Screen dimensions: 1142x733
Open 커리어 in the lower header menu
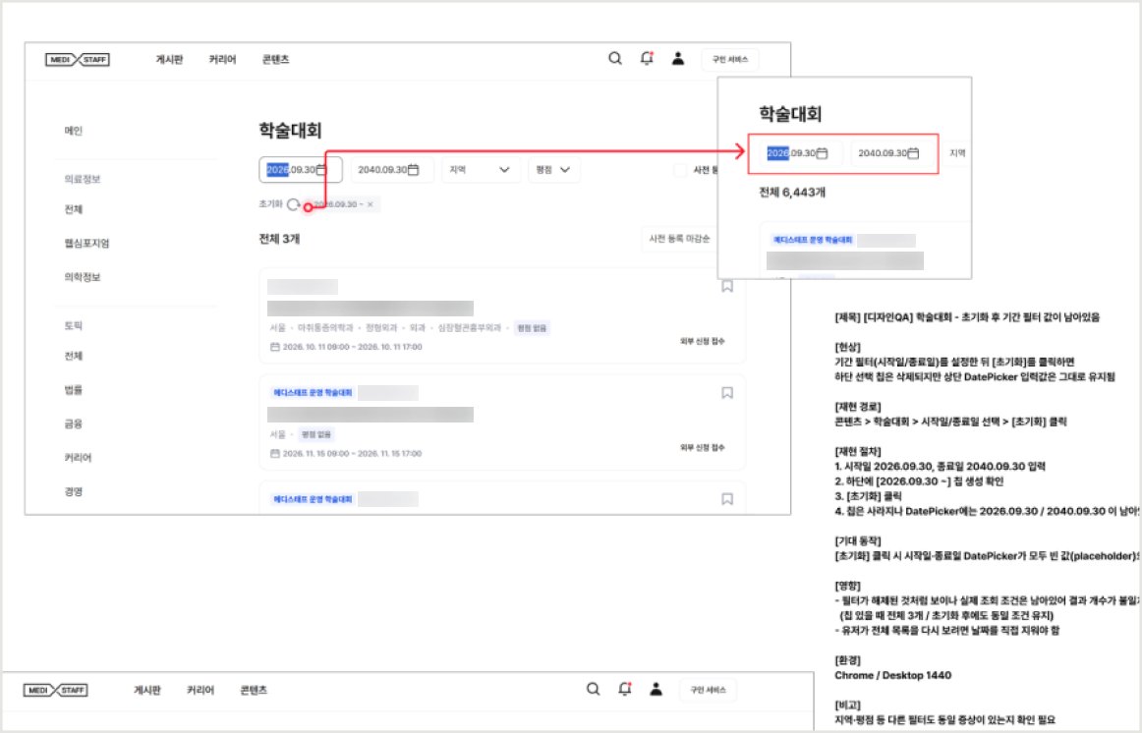[200, 690]
